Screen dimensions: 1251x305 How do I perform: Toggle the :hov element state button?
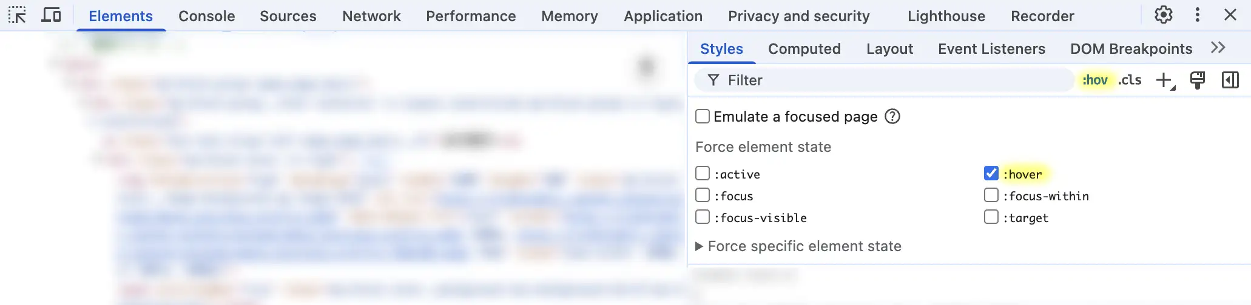1095,80
